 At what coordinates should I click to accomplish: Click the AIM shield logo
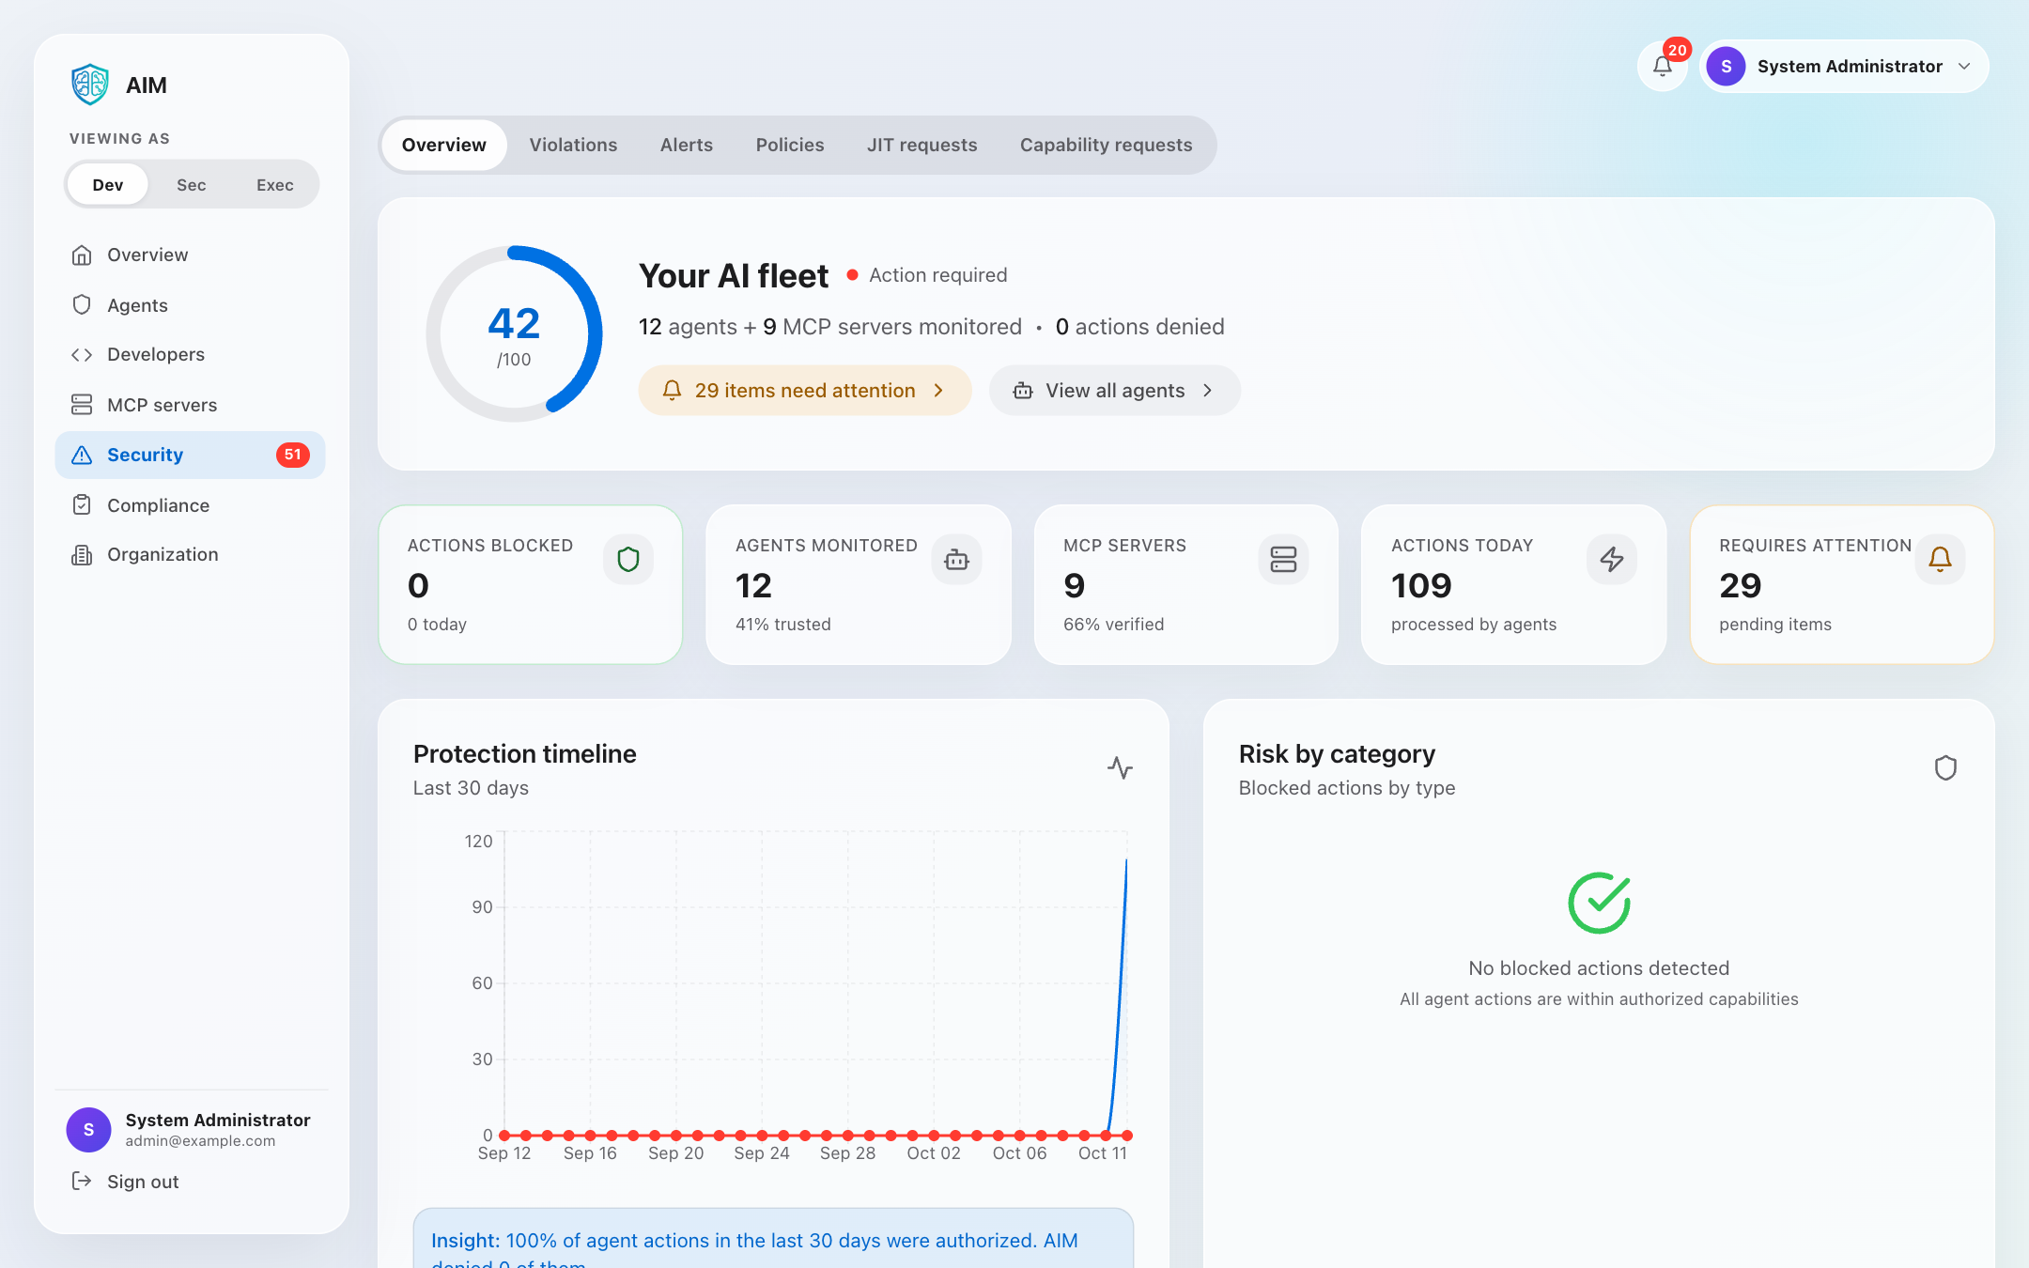point(90,85)
